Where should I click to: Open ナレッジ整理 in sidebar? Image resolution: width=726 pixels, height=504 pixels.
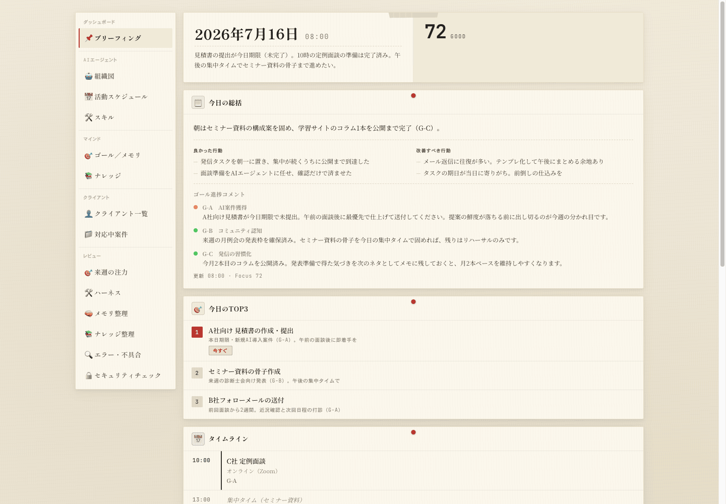point(126,334)
